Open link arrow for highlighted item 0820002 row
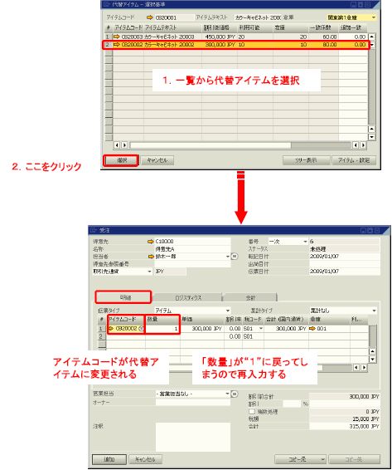This screenshot has height=470, width=392. [116, 45]
